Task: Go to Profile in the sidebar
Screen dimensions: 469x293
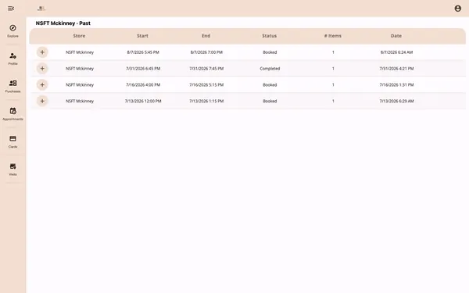Action: pos(13,59)
